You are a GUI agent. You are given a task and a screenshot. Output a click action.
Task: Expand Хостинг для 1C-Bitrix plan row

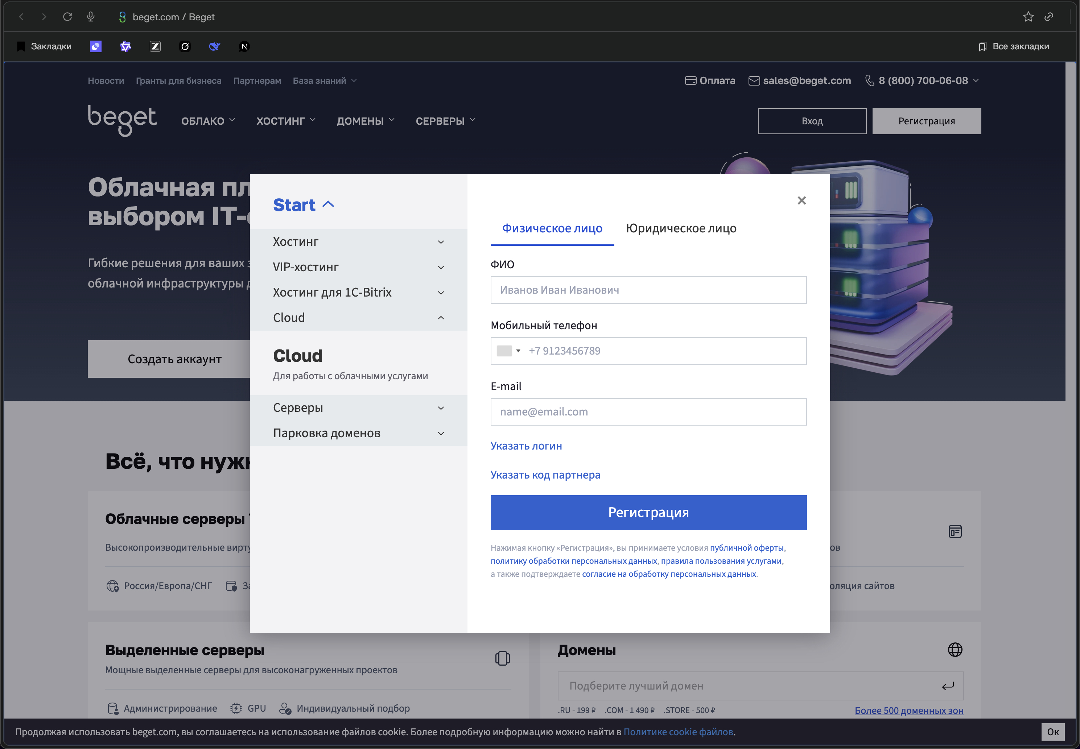pos(359,292)
